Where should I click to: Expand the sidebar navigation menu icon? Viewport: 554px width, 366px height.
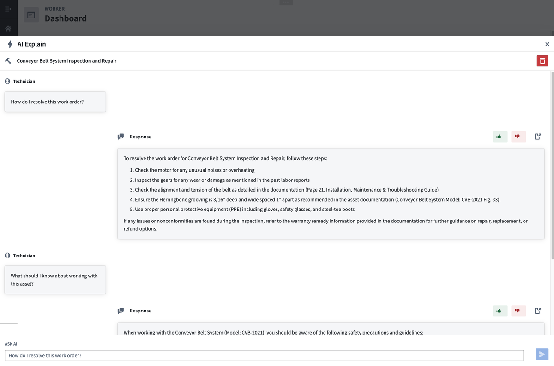coord(8,9)
